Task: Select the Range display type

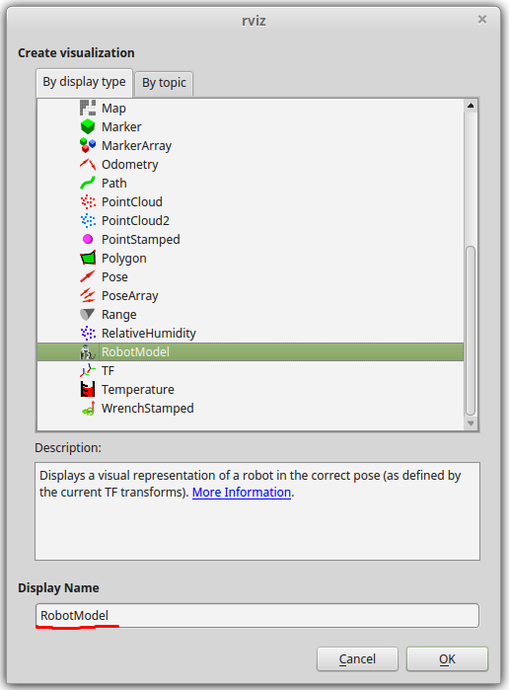Action: coord(118,315)
